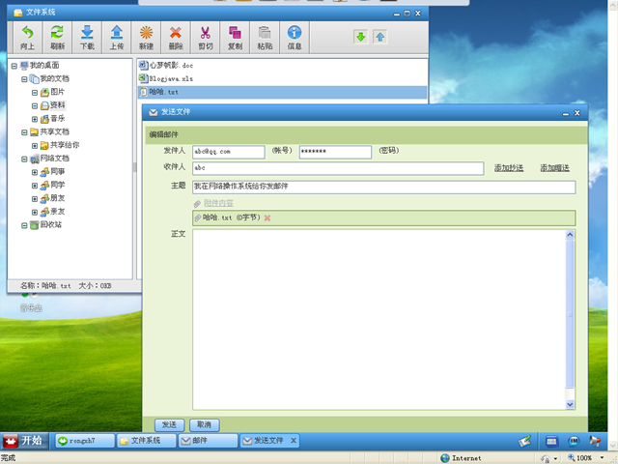Image resolution: width=618 pixels, height=464 pixels.
Task: Click the paperclip icon beside 附件内容
Action: coord(197,204)
